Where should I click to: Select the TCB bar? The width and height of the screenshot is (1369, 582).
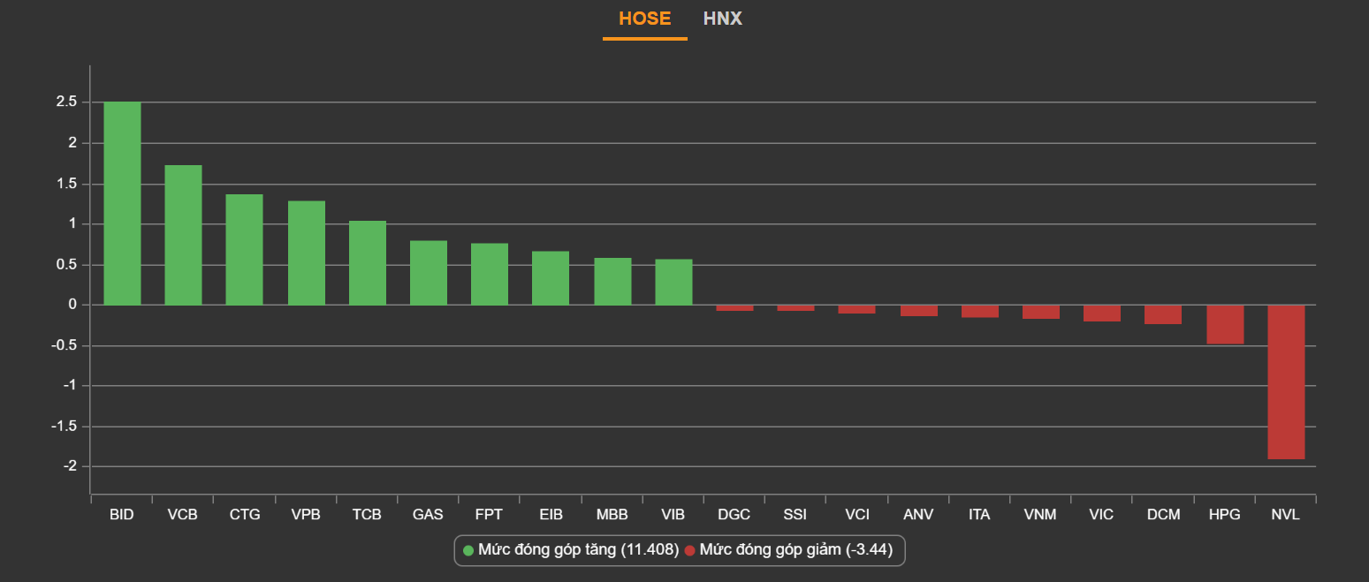[x=368, y=263]
